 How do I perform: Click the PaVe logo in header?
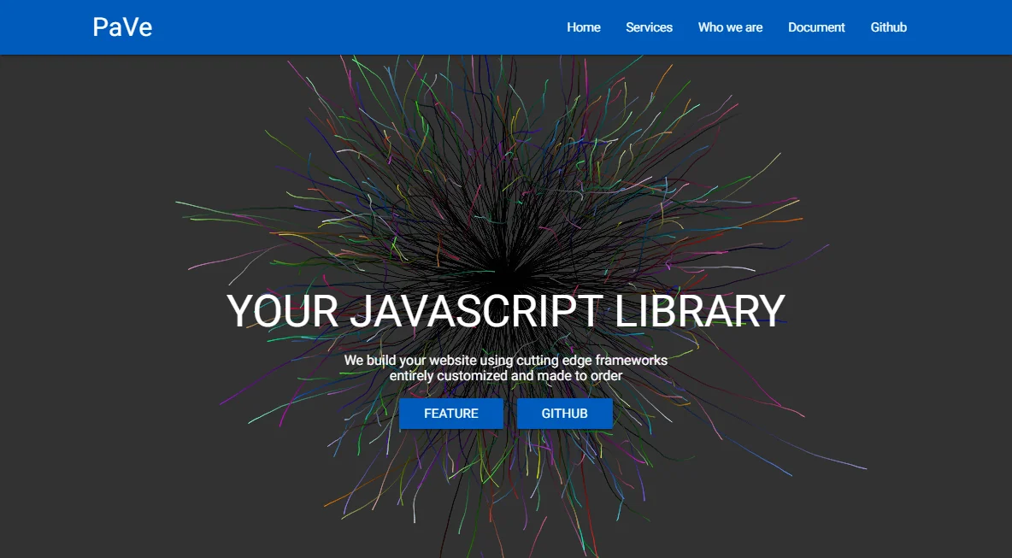click(x=122, y=27)
